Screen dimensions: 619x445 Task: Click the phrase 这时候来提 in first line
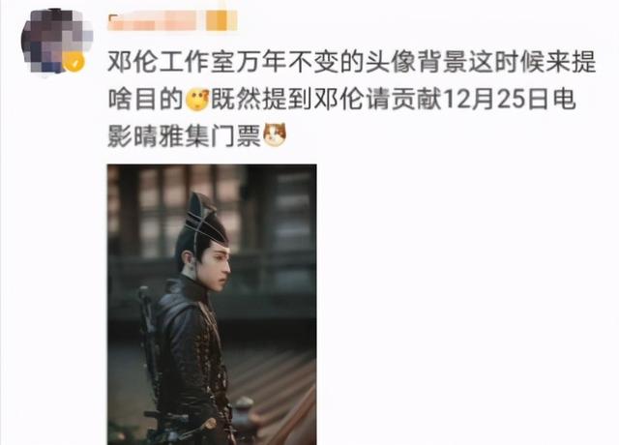tap(532, 62)
